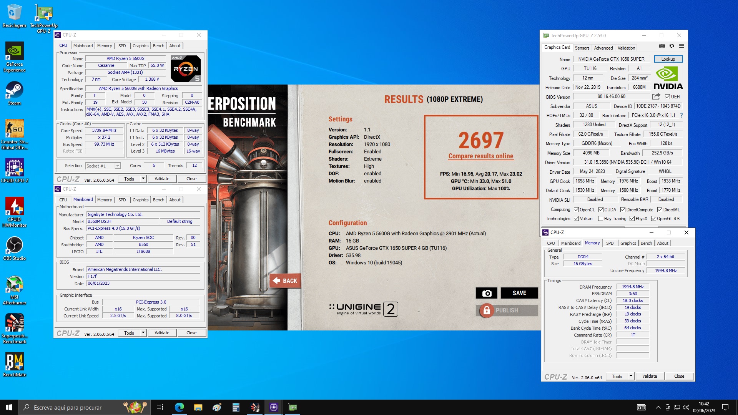Image resolution: width=738 pixels, height=415 pixels.
Task: Click the Ryzen 5 logo in CPU-Z
Action: point(186,69)
